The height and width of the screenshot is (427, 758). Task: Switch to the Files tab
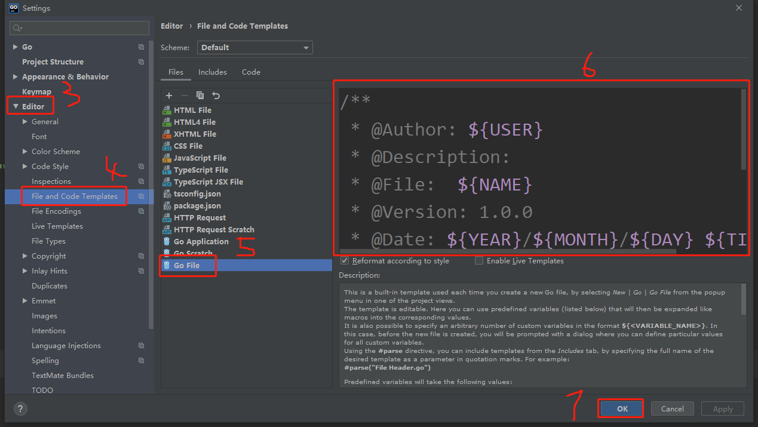pyautogui.click(x=176, y=72)
